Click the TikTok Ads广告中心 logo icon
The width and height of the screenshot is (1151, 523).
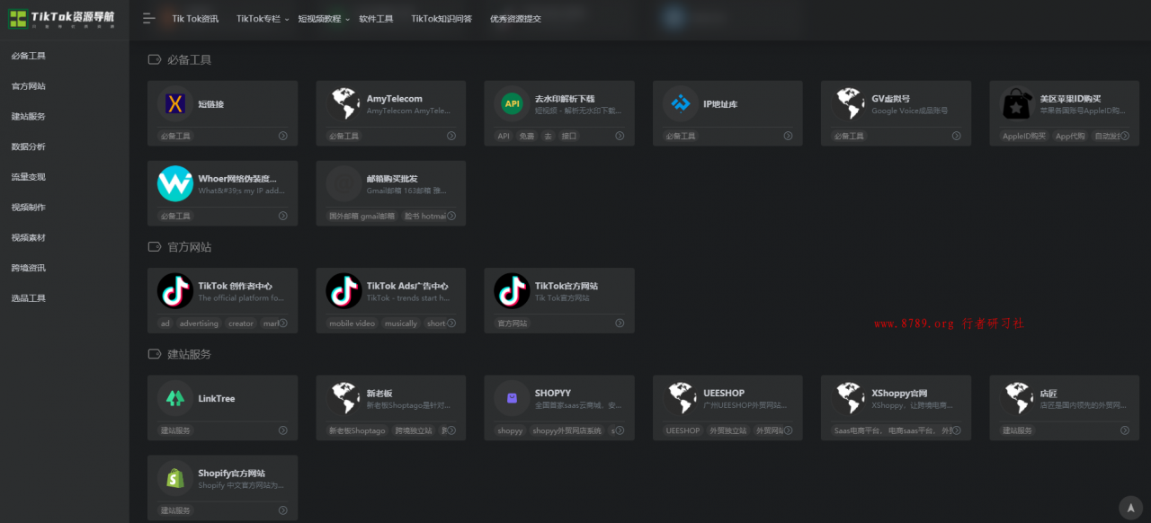tap(344, 291)
